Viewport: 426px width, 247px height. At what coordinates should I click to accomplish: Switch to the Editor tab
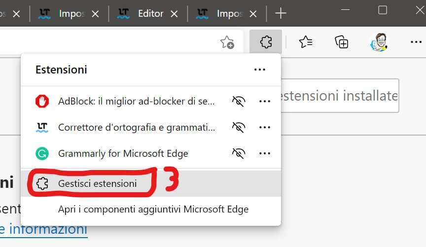150,13
